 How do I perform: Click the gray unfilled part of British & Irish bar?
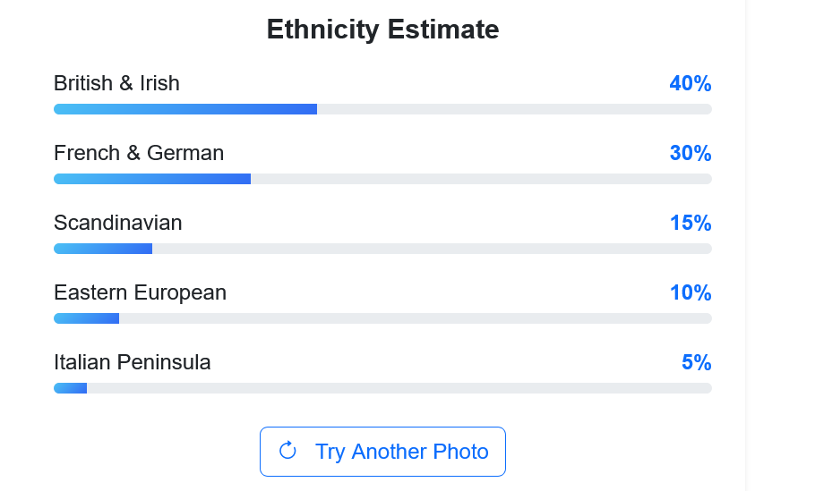[x=514, y=109]
